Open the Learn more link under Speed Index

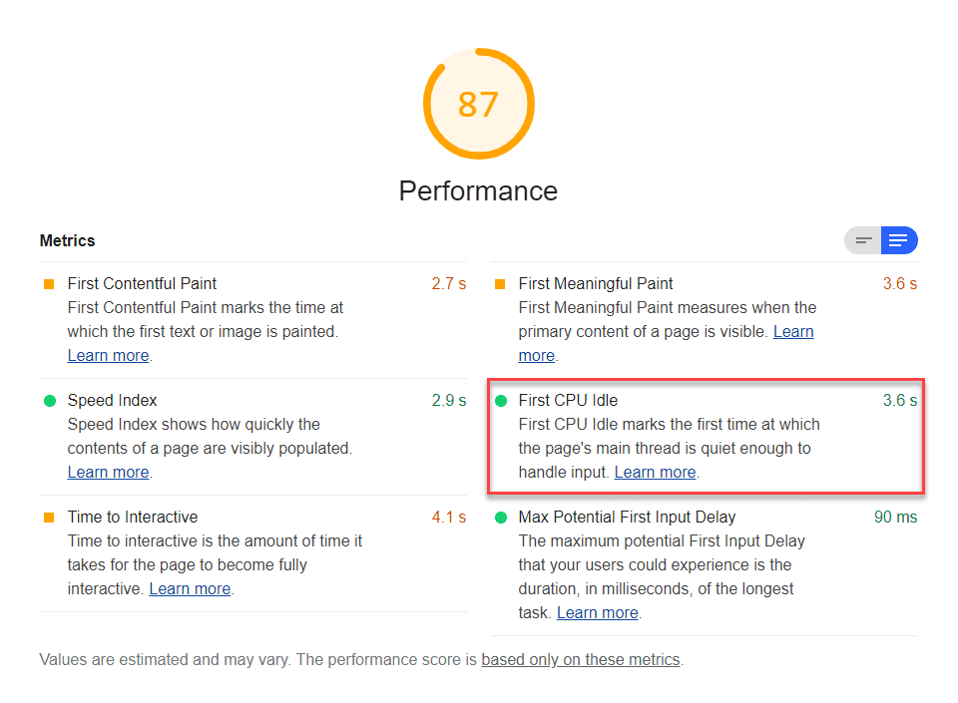point(108,472)
